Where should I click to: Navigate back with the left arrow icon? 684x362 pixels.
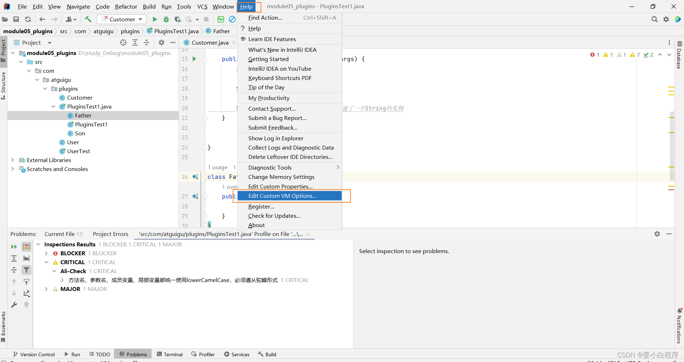coord(43,19)
